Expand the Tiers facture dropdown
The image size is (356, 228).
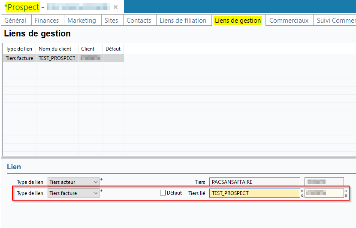coord(95,193)
